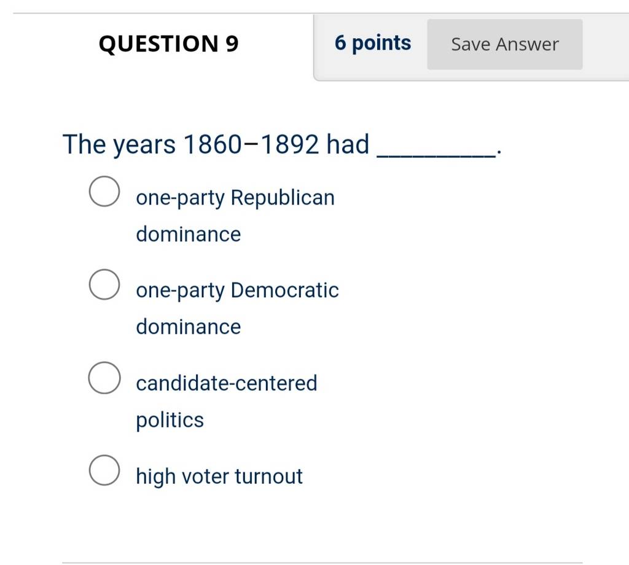The height and width of the screenshot is (565, 629).
Task: Click the 'high voter turnout' label text
Action: pos(219,477)
